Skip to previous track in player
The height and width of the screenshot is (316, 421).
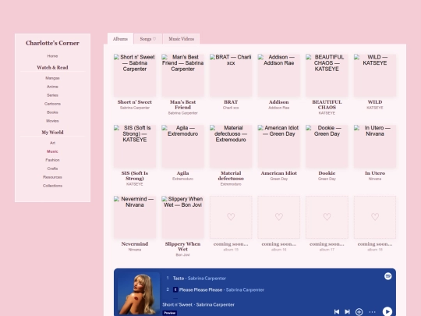(x=337, y=311)
